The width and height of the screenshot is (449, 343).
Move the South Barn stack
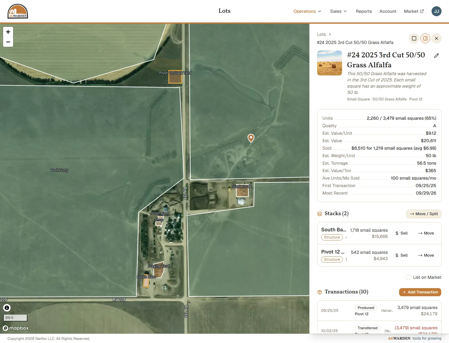pos(426,233)
